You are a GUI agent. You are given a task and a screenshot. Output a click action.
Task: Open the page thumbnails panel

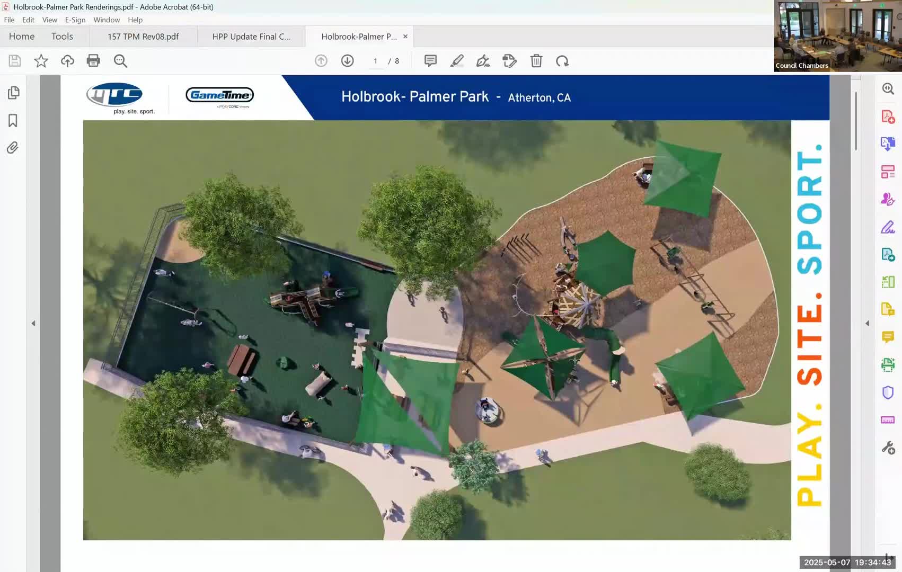point(13,93)
